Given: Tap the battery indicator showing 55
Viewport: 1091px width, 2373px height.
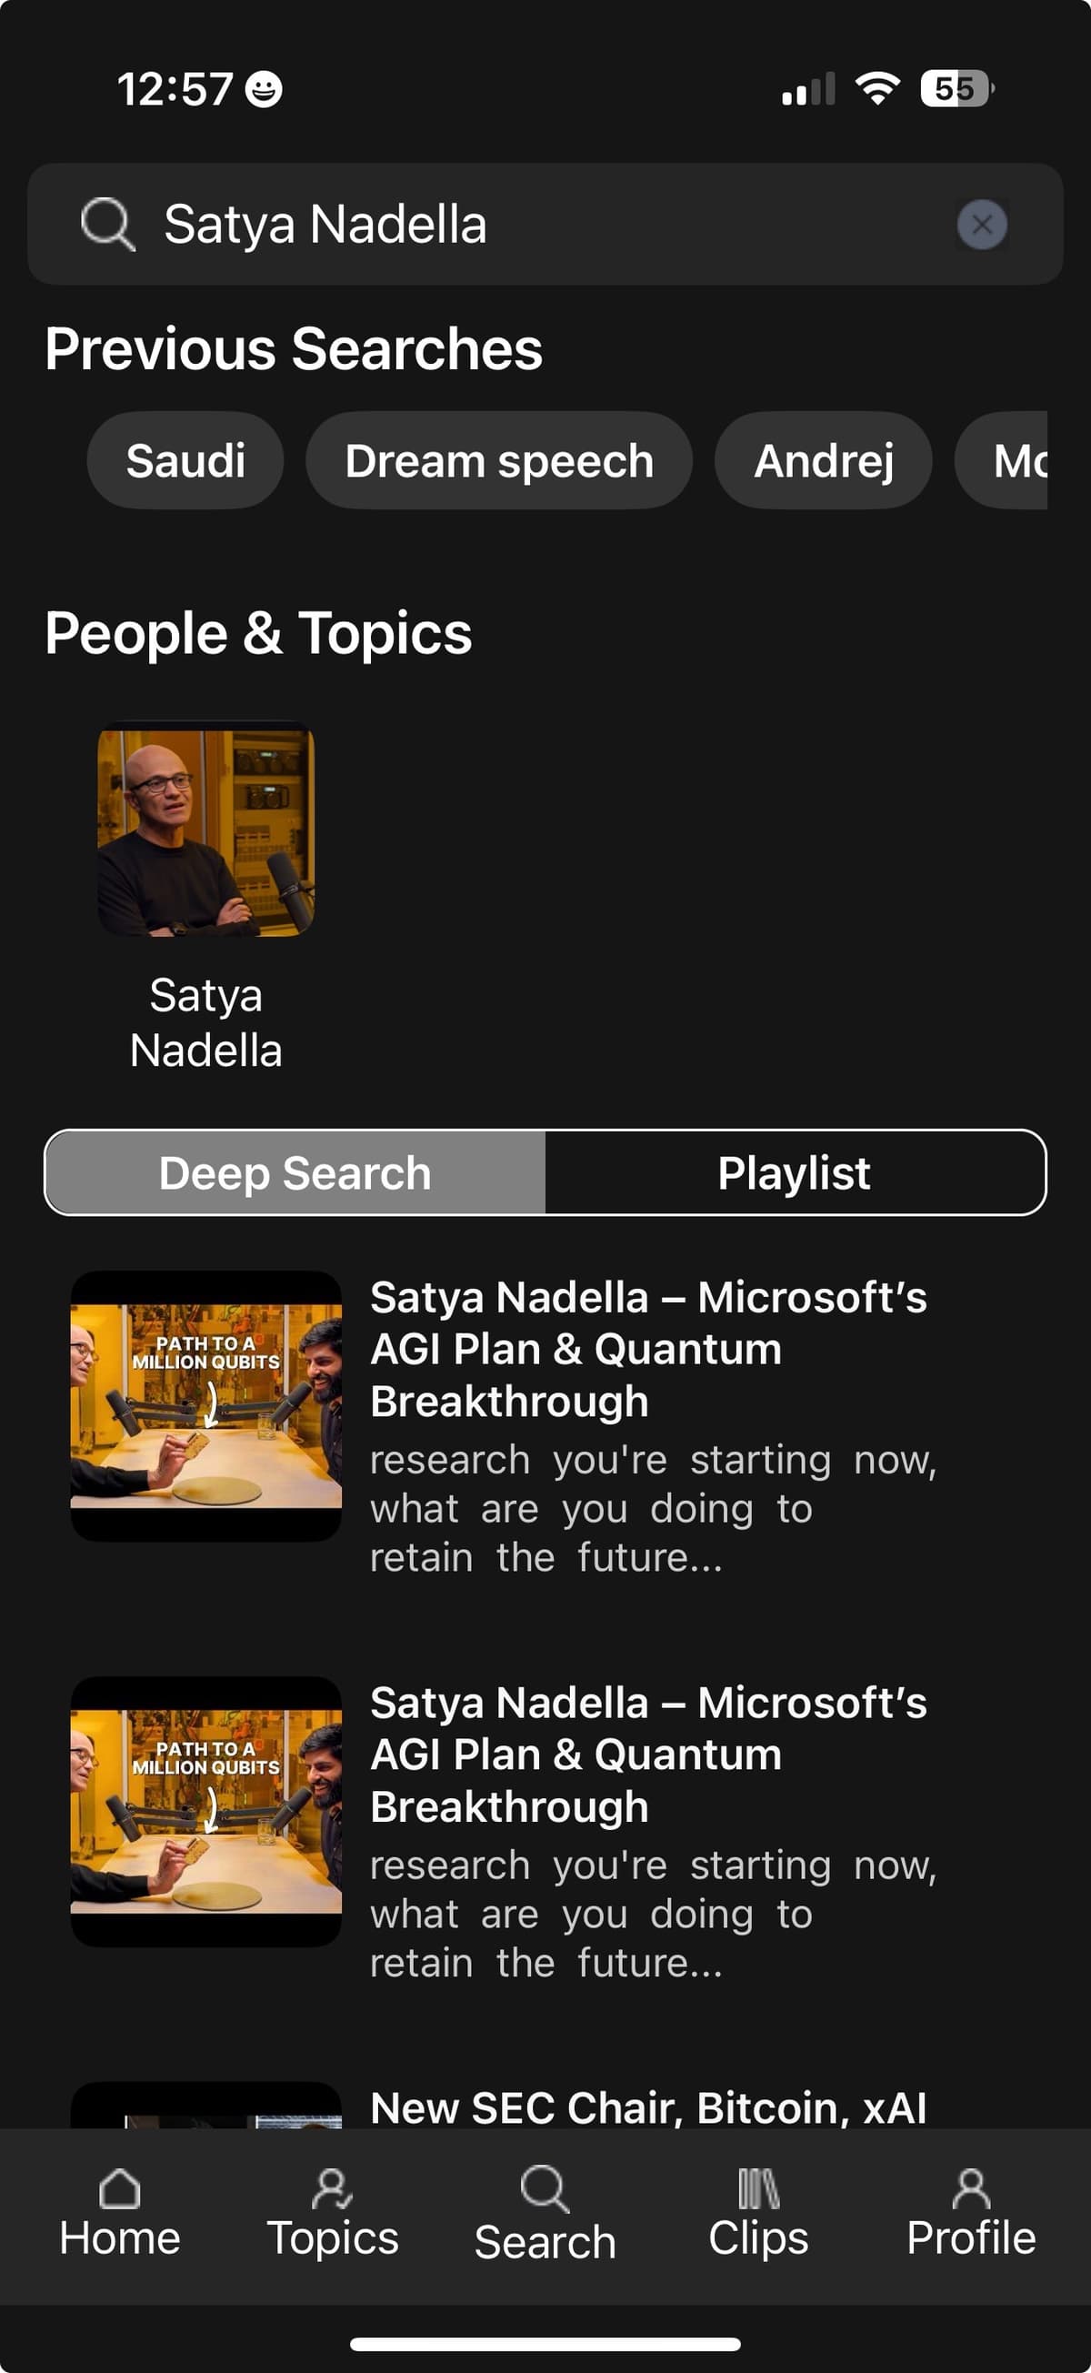Looking at the screenshot, I should pyautogui.click(x=956, y=89).
